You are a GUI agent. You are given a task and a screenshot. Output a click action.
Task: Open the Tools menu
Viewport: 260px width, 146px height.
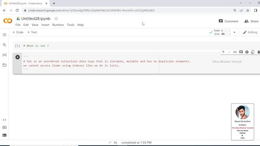click(x=70, y=25)
